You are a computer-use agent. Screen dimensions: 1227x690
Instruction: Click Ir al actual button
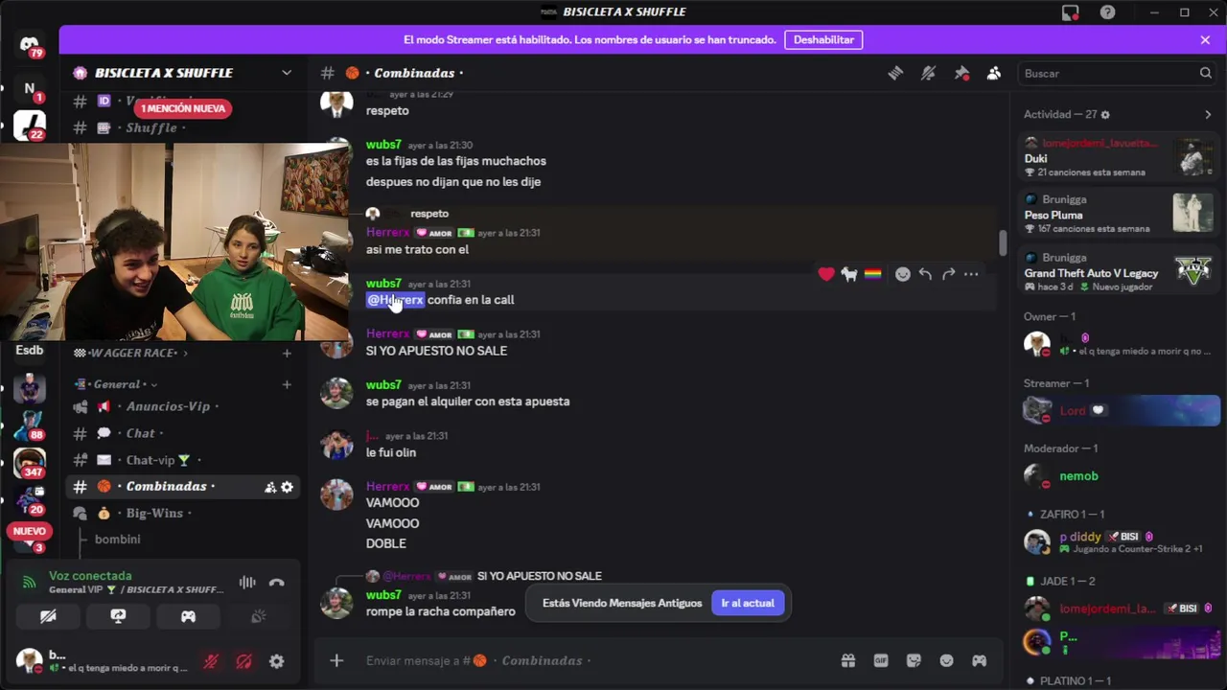click(748, 603)
